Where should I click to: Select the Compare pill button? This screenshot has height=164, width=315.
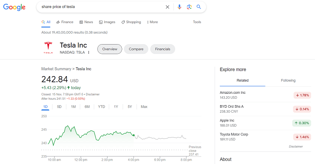point(136,49)
